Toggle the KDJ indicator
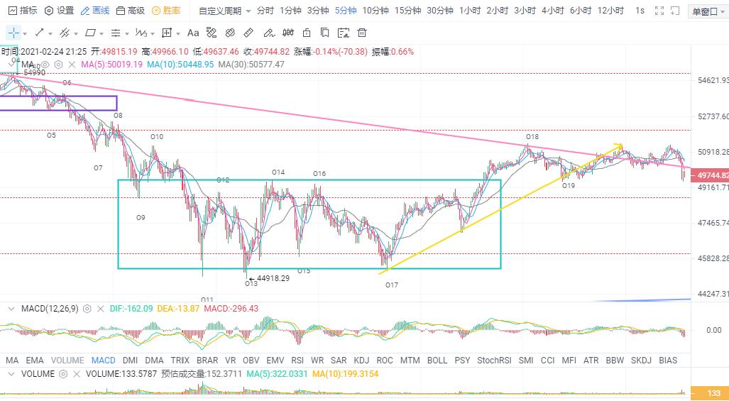Viewport: 729px width, 401px height. (x=361, y=360)
